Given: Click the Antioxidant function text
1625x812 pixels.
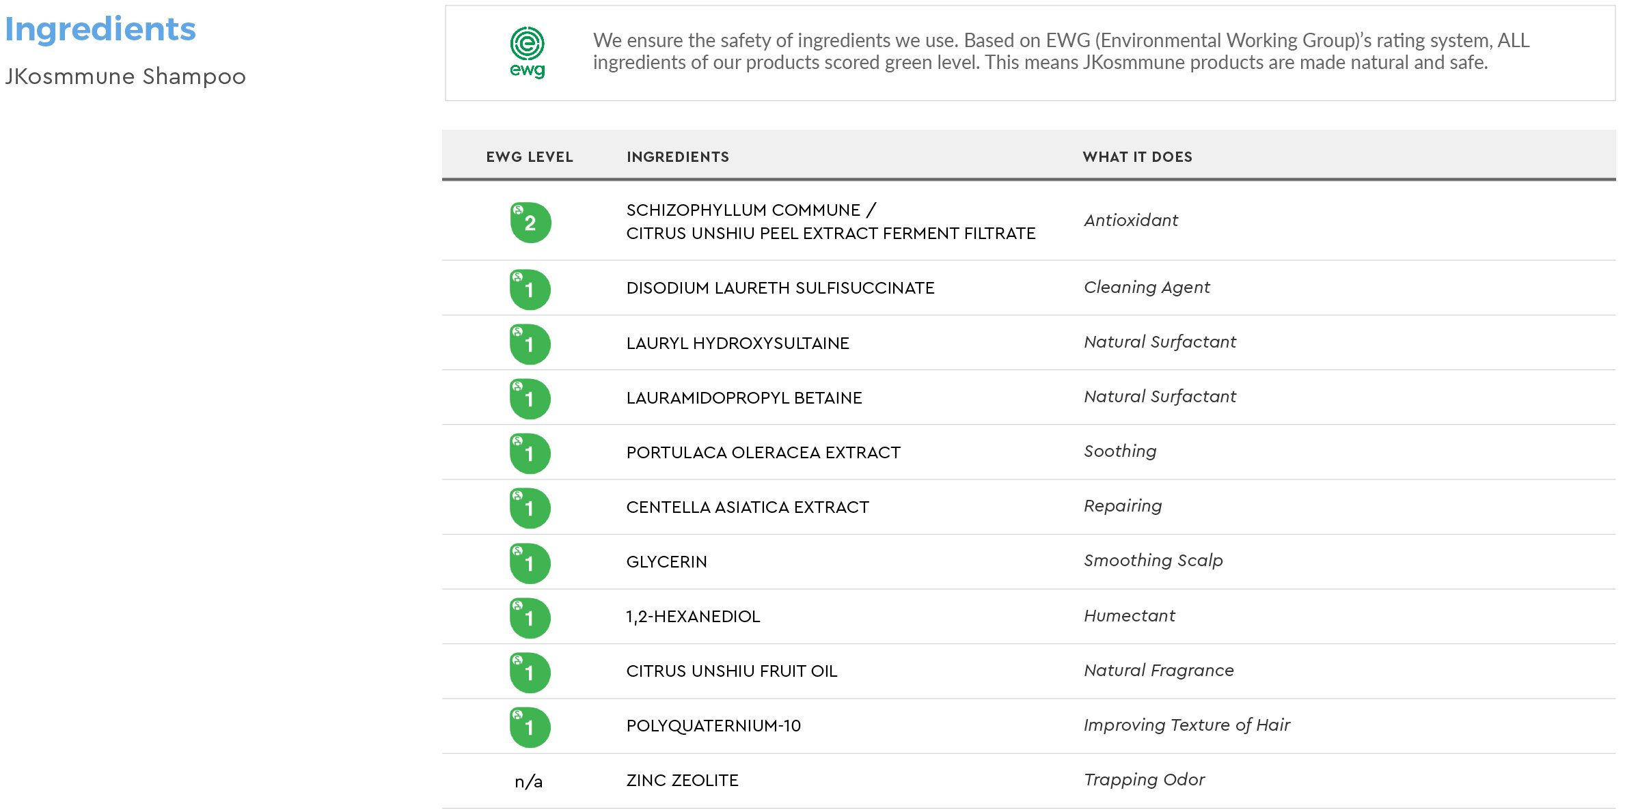Looking at the screenshot, I should (1131, 221).
